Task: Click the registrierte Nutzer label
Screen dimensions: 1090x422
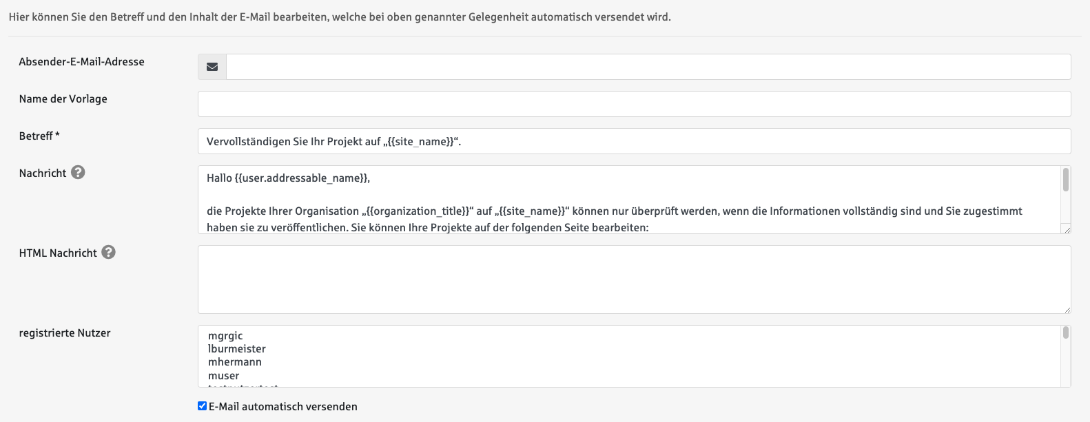Action: pos(64,333)
